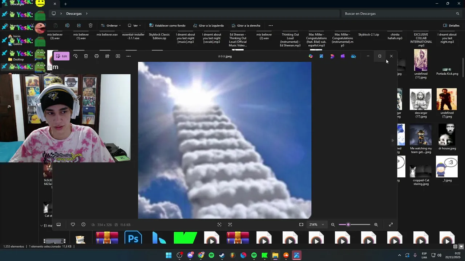Select essential-installer-3.1.1.exe file name

tap(133, 36)
